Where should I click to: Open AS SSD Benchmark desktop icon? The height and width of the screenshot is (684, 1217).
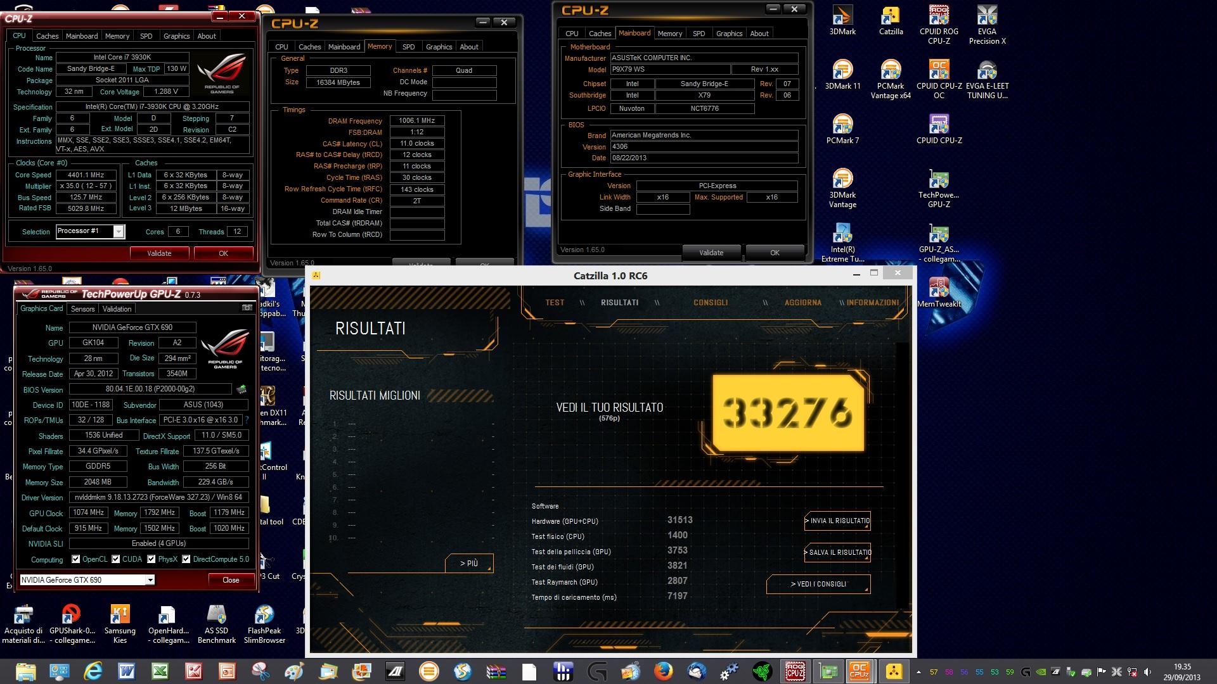(216, 624)
